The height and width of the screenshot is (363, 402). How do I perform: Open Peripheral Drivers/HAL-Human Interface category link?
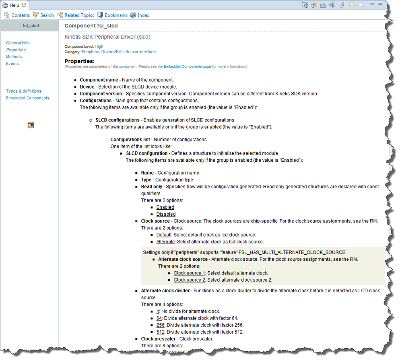pos(119,52)
